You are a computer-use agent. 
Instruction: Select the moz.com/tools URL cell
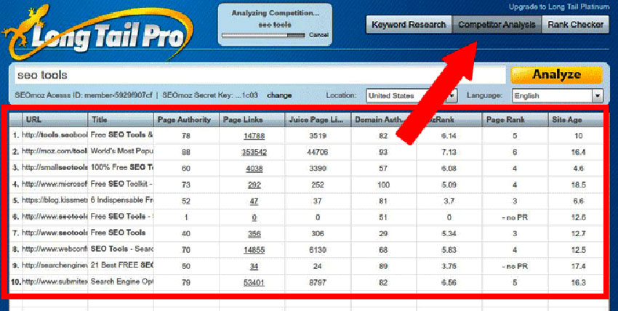pyautogui.click(x=55, y=151)
